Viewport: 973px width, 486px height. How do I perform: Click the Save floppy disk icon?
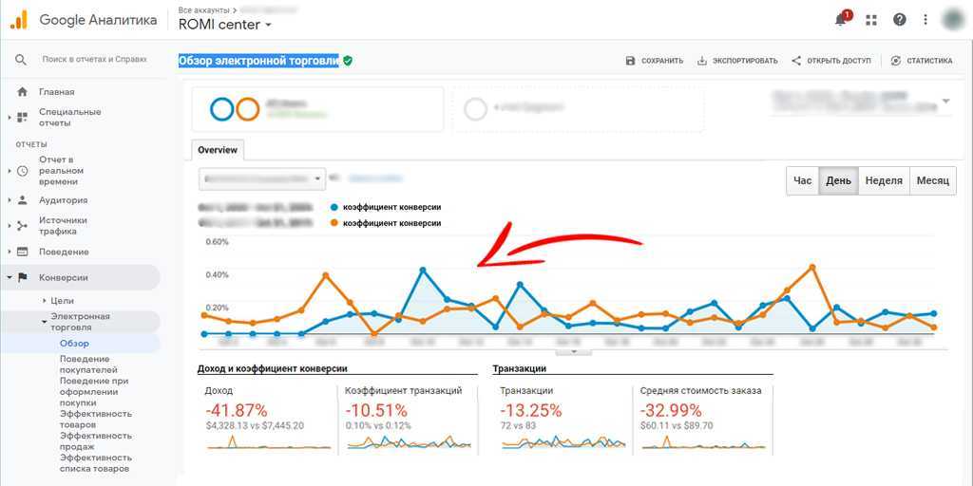630,61
